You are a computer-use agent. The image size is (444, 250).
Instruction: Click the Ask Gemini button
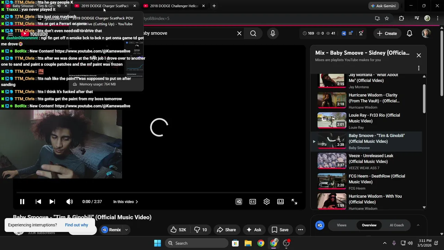[x=384, y=6]
